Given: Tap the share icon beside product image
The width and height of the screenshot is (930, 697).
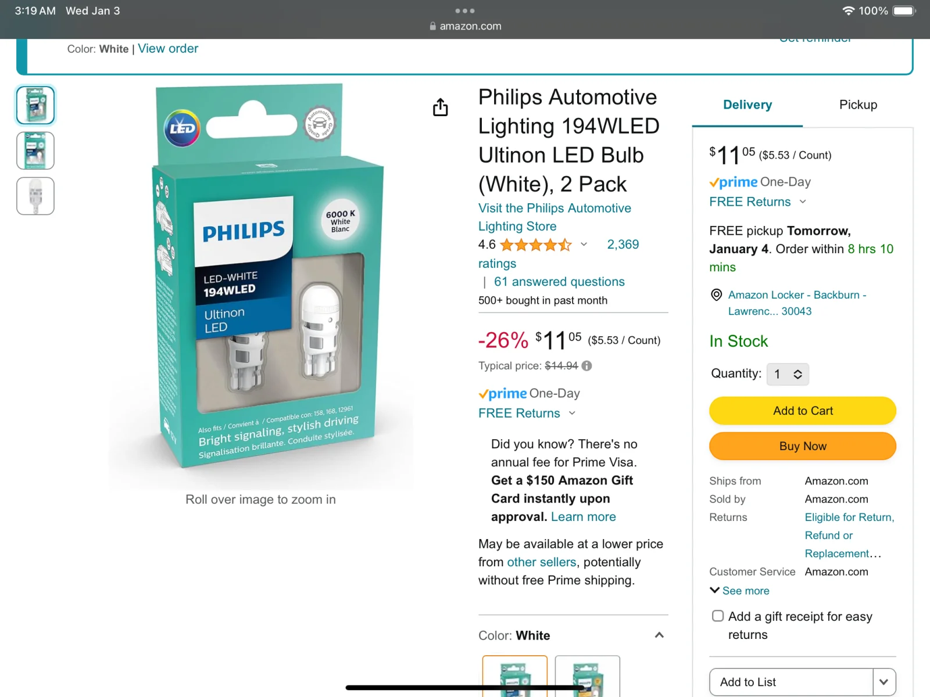Looking at the screenshot, I should click(441, 107).
